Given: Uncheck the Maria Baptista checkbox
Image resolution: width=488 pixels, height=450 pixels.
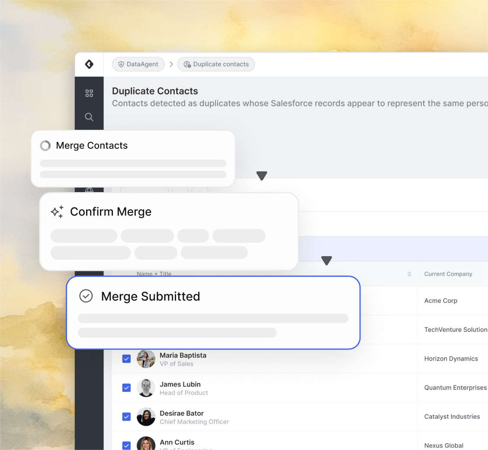Looking at the screenshot, I should click(126, 359).
